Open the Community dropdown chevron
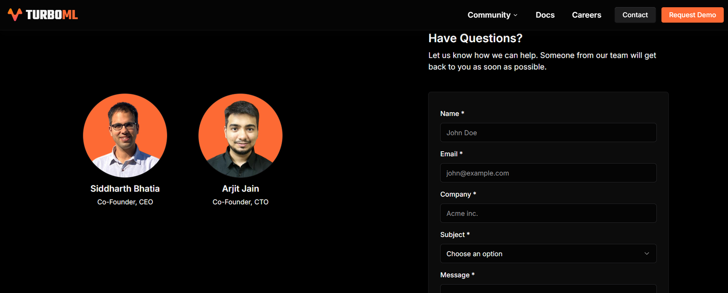This screenshot has height=293, width=728. pos(516,15)
